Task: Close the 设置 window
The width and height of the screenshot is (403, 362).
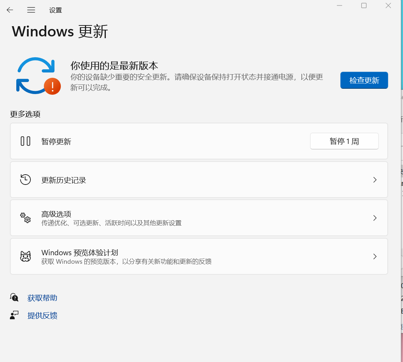Action: click(388, 6)
